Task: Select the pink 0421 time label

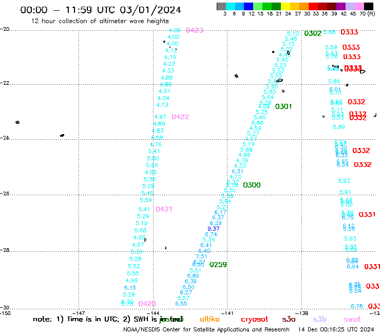Action: (x=164, y=209)
